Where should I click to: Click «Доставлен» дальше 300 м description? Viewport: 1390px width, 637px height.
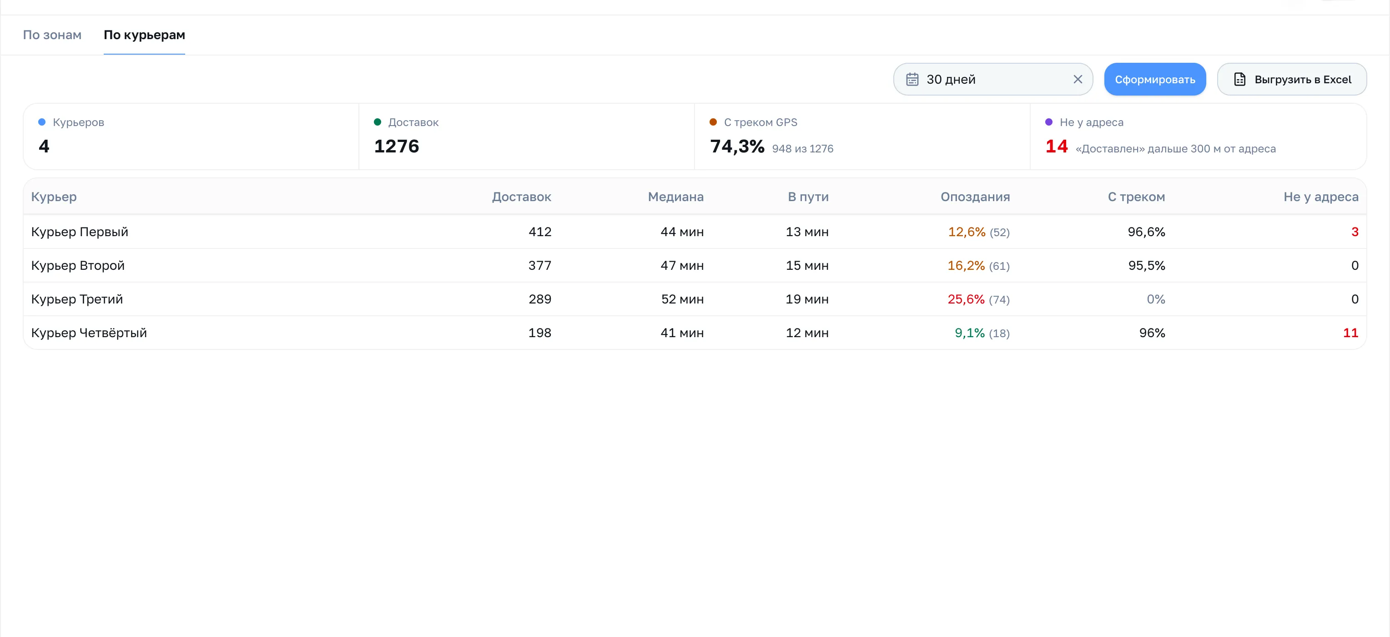click(x=1175, y=149)
